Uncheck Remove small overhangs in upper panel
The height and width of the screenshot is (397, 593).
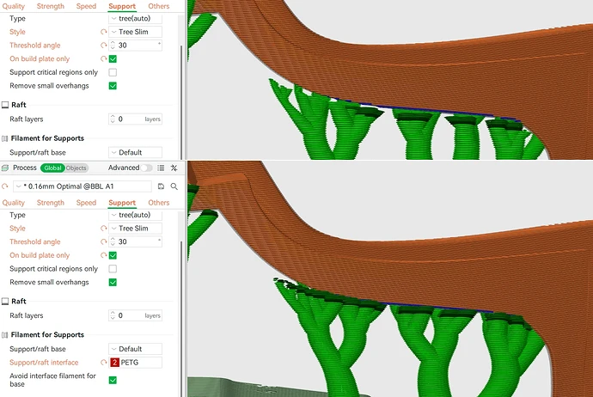(113, 86)
